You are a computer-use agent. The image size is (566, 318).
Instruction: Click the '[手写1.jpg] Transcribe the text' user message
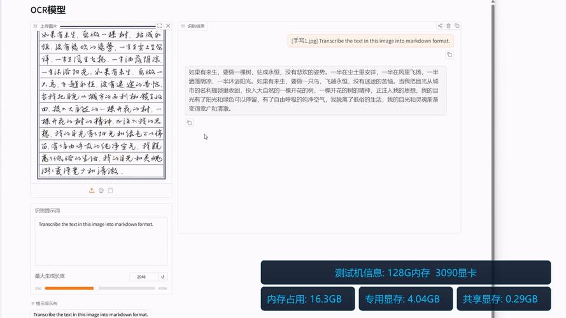coord(371,41)
